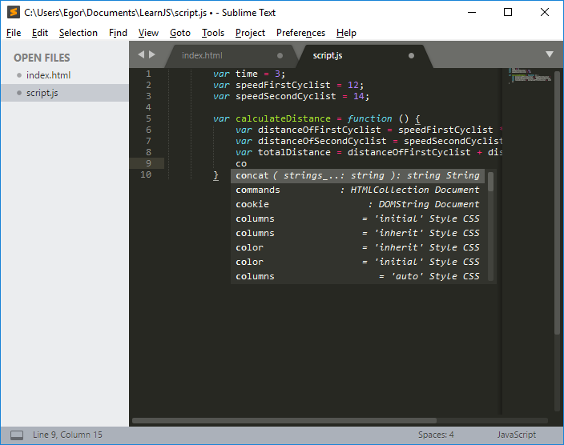Choose the concat autocomplete suggestion
564x445 pixels.
click(357, 176)
